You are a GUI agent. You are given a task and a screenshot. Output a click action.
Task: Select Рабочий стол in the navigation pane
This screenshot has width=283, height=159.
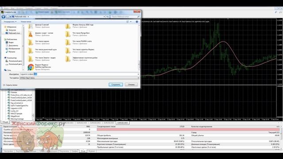coord(12,33)
